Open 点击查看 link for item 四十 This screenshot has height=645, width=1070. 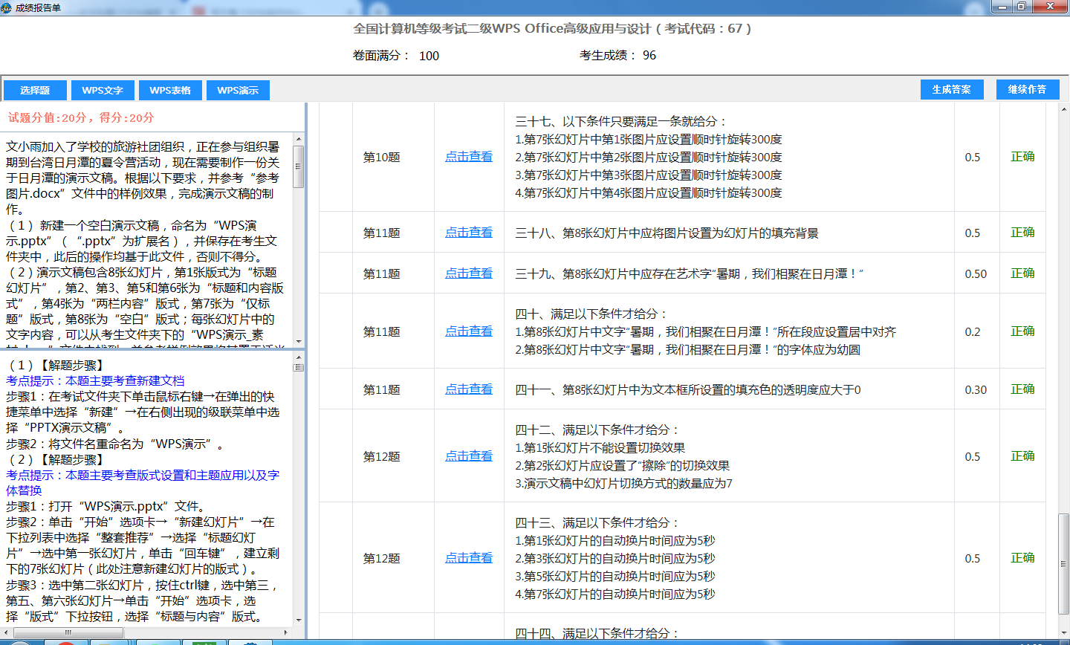click(469, 331)
